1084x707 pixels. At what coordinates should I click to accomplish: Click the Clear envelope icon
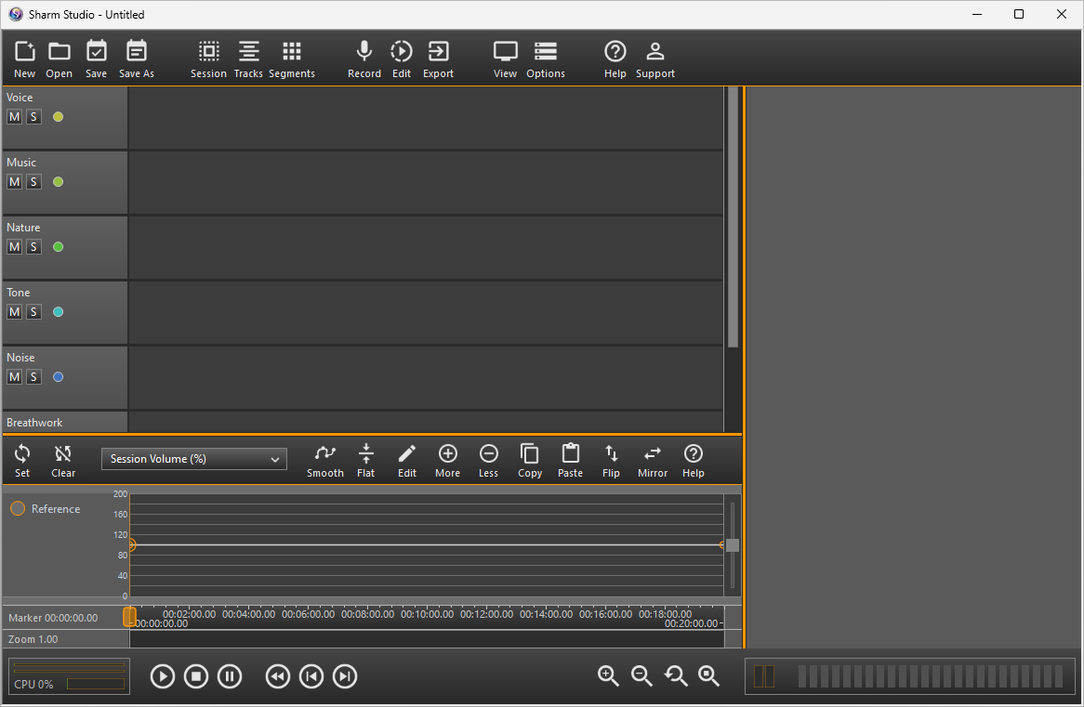point(63,454)
